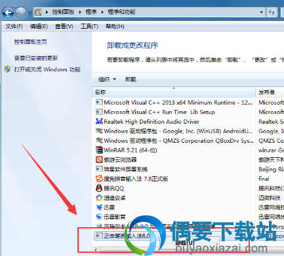Image resolution: width=284 pixels, height=256 pixels.
Task: Click publisher cell 迈微科技
Action: 270,198
